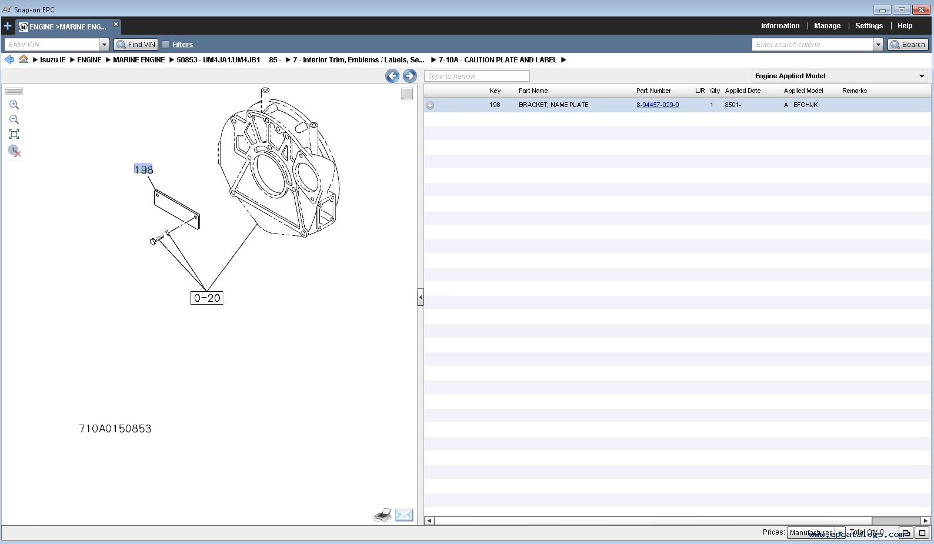This screenshot has height=544, width=934.
Task: Expand the search criteria dropdown arrow
Action: (878, 45)
